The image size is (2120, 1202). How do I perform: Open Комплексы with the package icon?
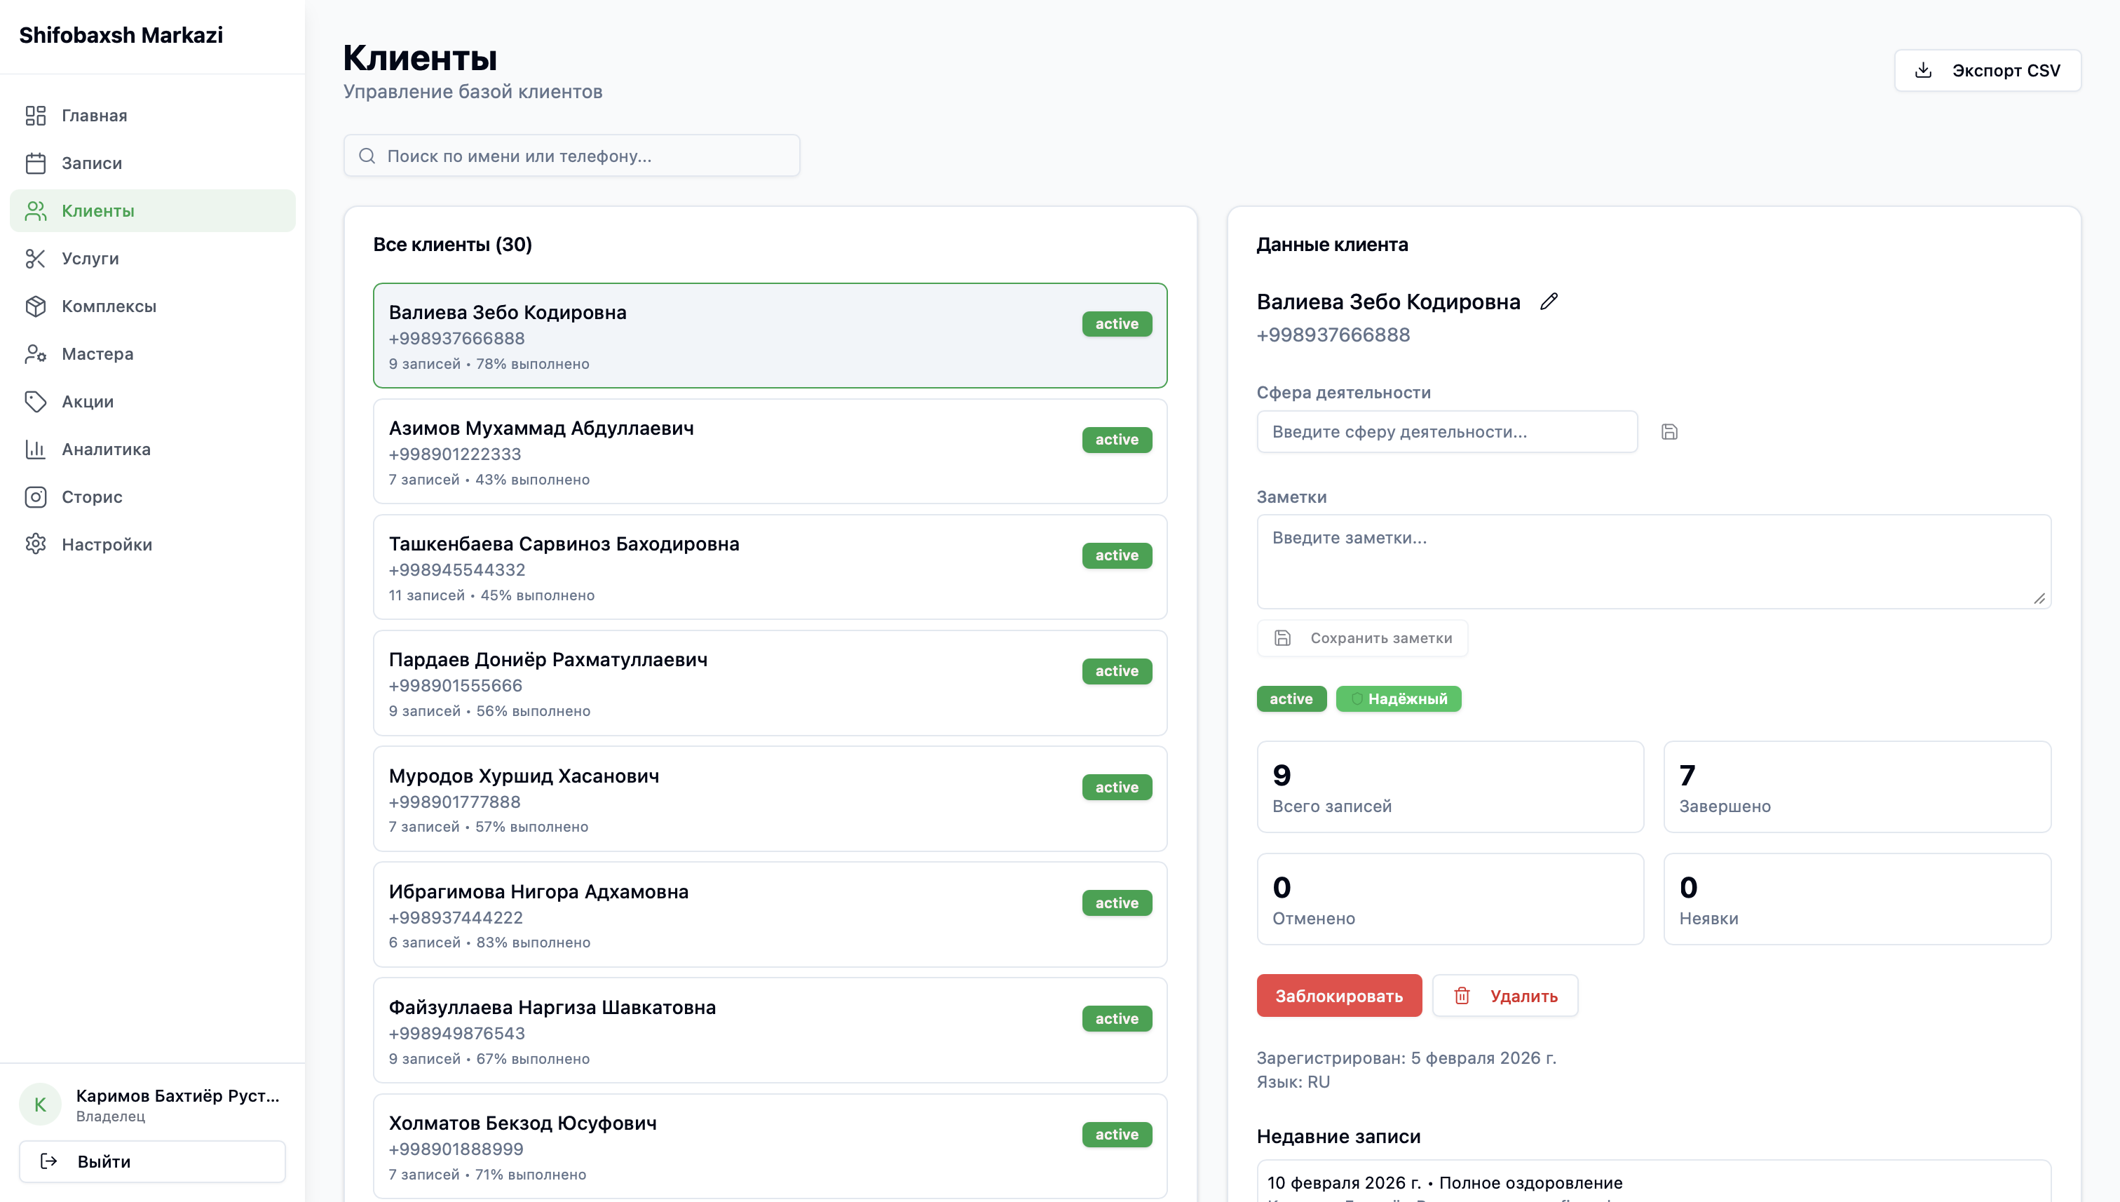coord(36,306)
